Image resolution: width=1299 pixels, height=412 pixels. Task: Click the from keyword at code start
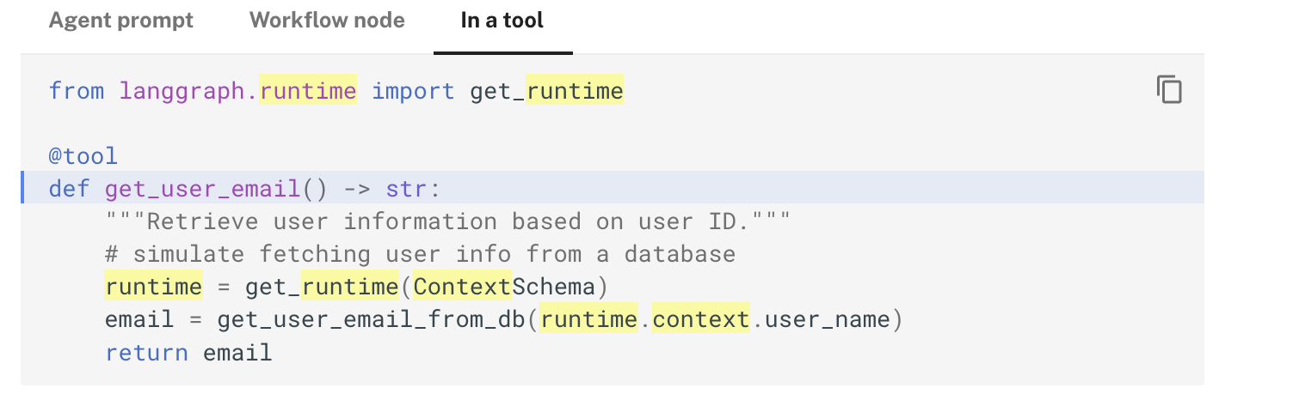click(77, 91)
